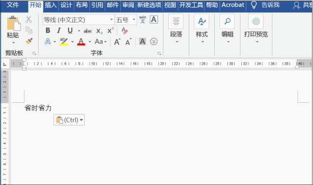
Task: Expand the Paste options arrow under 粘贴
Action: tap(13, 43)
